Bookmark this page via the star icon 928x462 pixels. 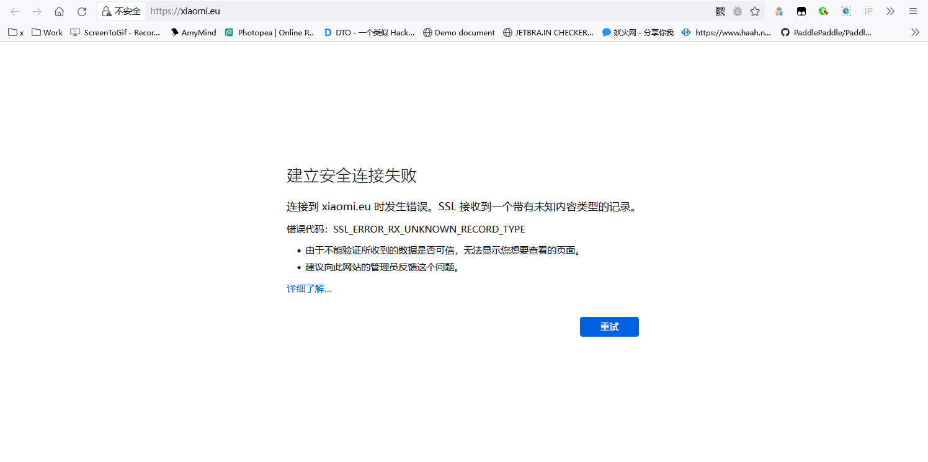pyautogui.click(x=755, y=11)
